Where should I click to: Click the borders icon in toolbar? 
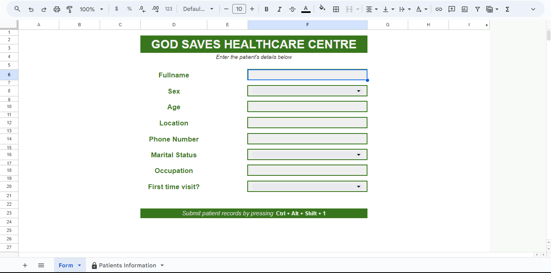point(336,9)
